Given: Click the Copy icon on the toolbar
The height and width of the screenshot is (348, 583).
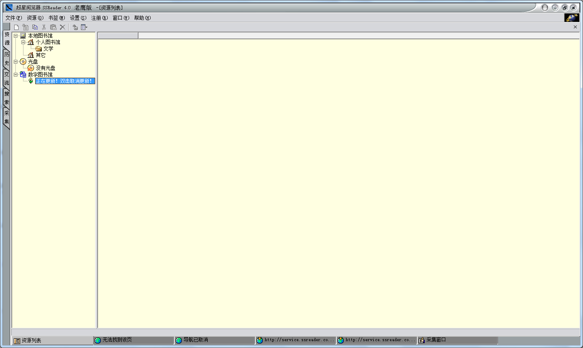Looking at the screenshot, I should [34, 27].
